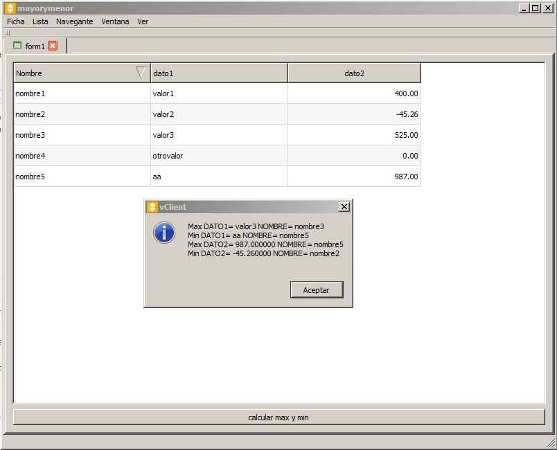
Task: Click the 400.00 value cell
Action: coord(354,93)
